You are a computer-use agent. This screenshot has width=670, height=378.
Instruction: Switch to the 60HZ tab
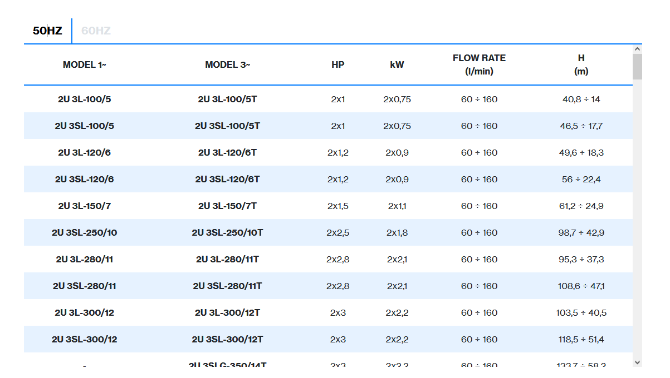[96, 31]
